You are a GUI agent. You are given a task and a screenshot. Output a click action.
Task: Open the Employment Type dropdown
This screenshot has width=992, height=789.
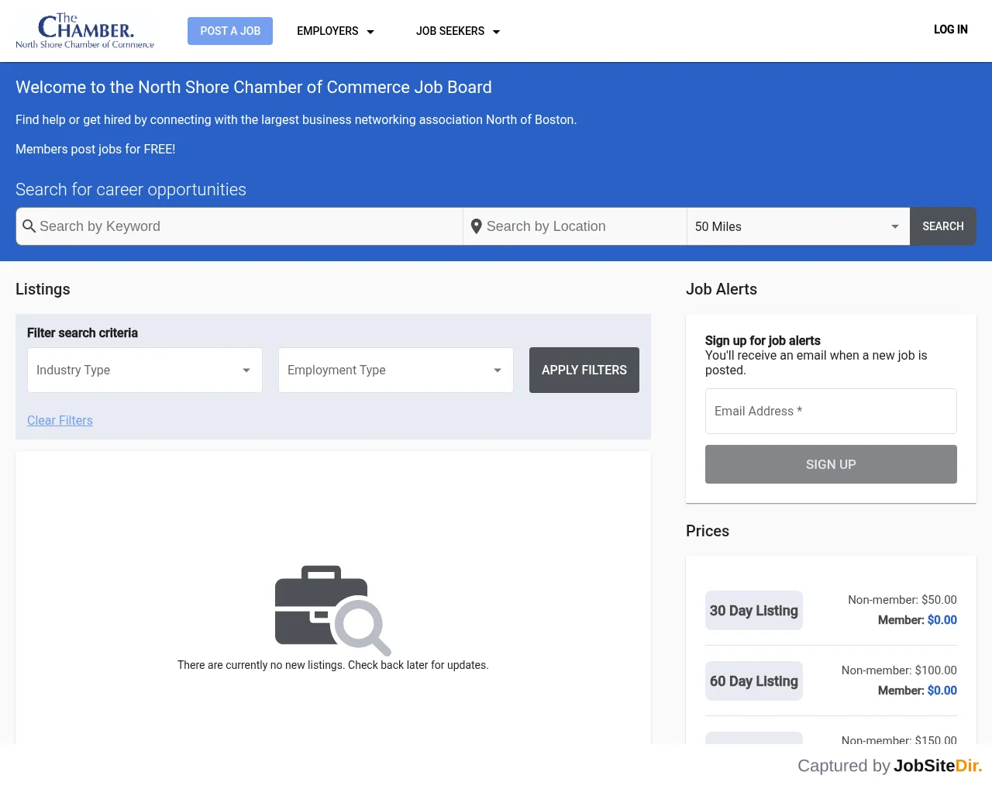click(396, 370)
